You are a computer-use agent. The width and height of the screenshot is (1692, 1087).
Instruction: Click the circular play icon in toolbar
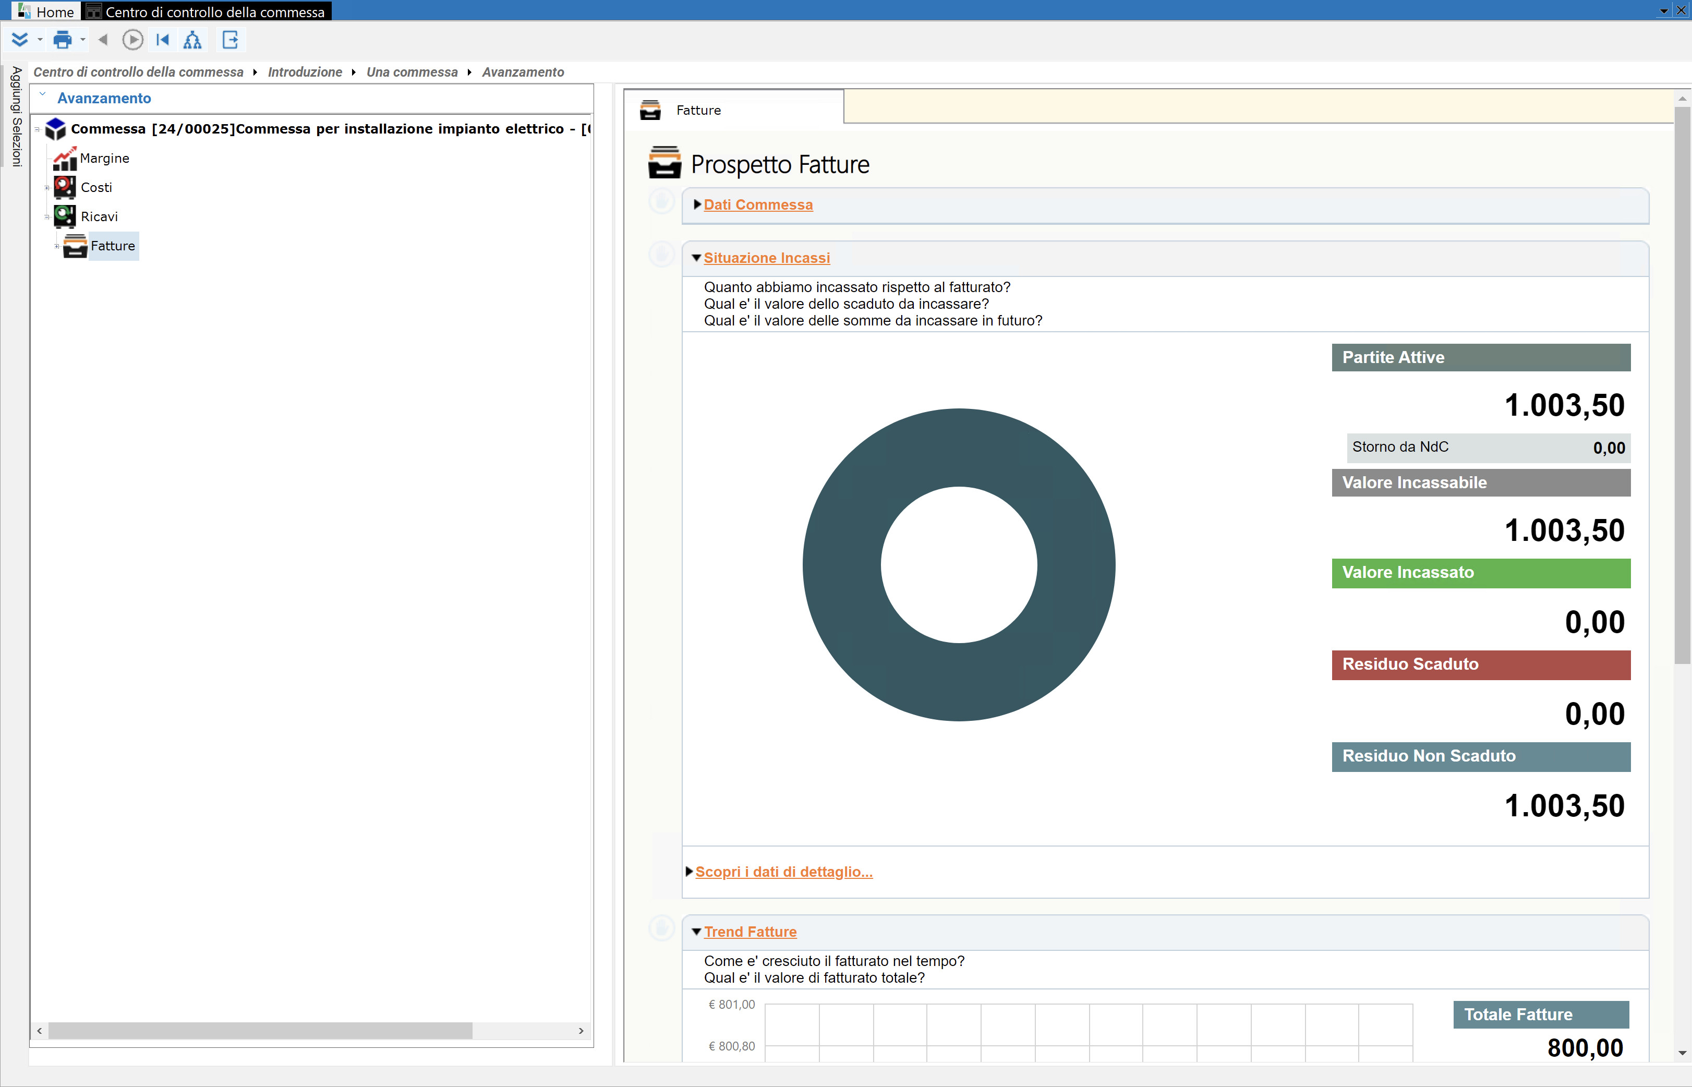132,40
